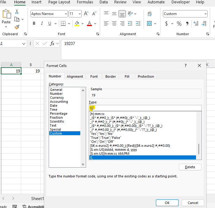
Task: Set Top Align for cell
Action: [x=106, y=13]
